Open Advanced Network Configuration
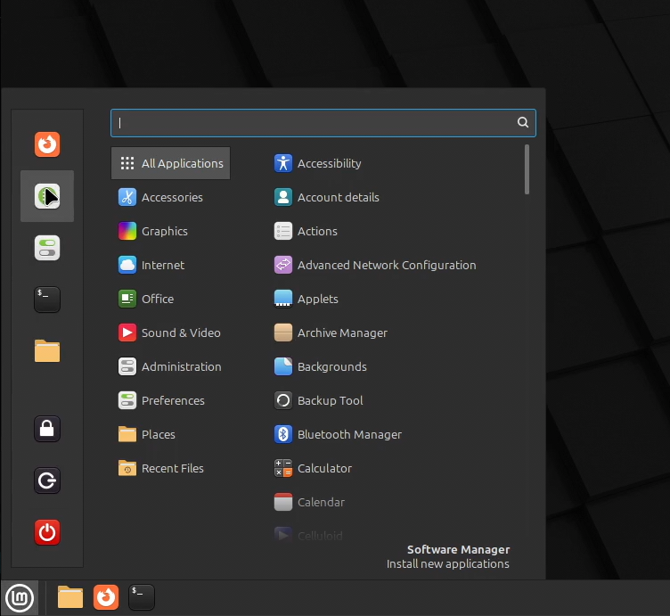The height and width of the screenshot is (616, 670). point(375,265)
